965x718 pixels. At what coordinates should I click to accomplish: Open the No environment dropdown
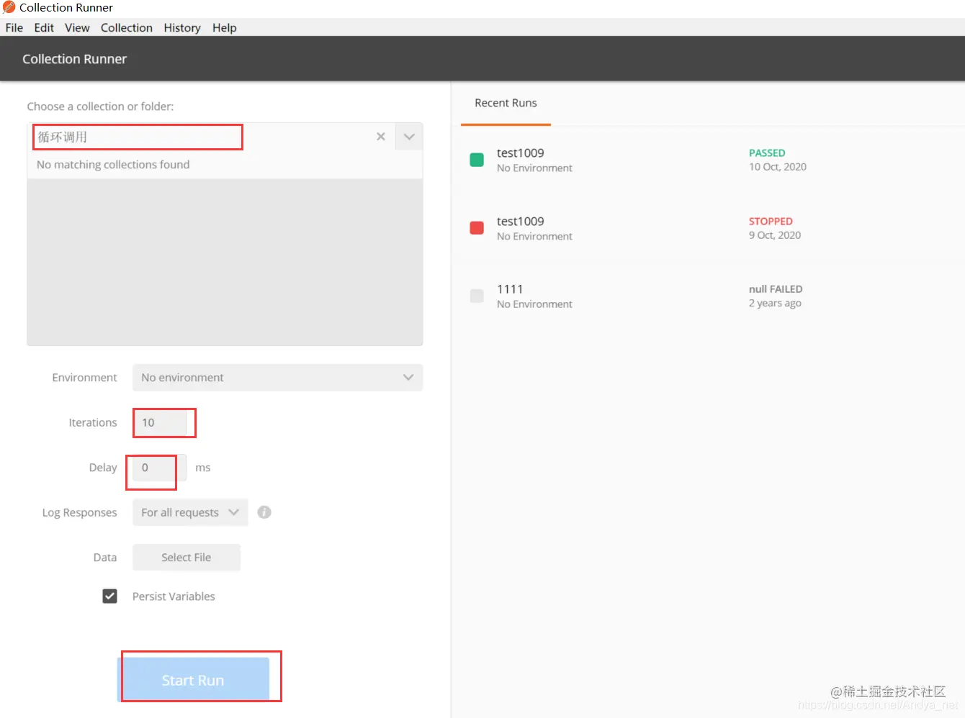pyautogui.click(x=277, y=378)
